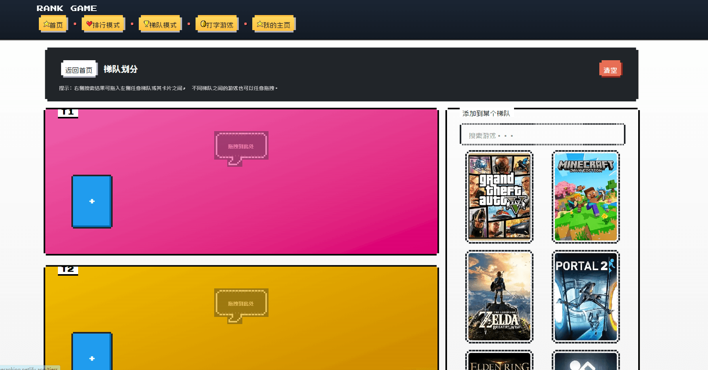Click the 添加到某个梯队 panel title

point(486,113)
